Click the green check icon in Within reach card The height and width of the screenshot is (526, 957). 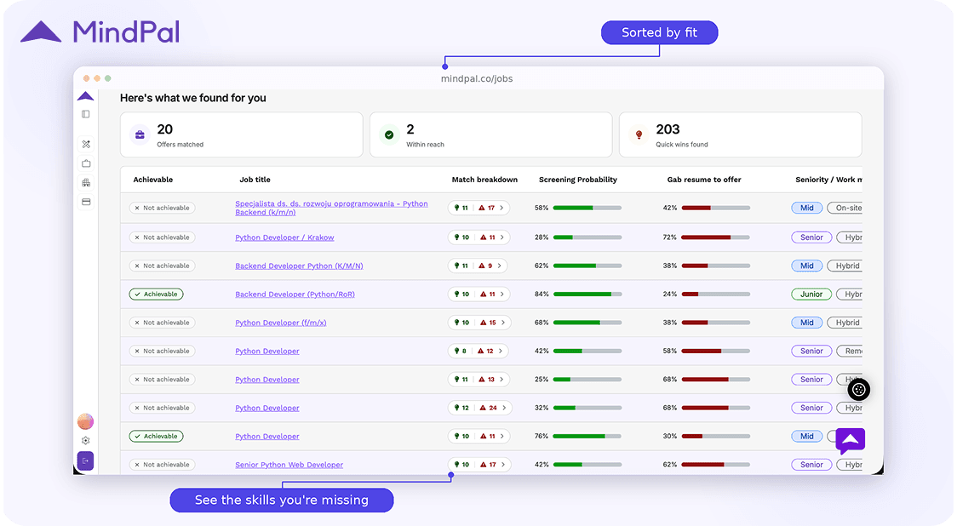tap(389, 134)
